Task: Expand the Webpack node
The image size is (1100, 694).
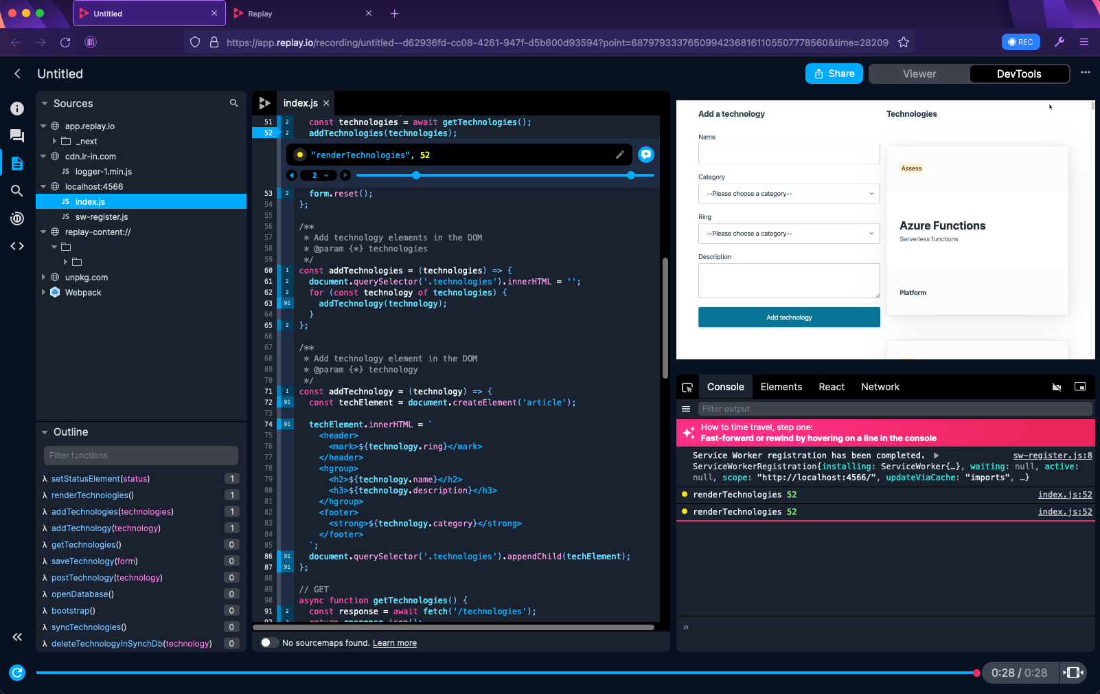Action: click(43, 292)
